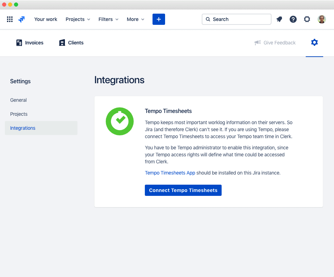Click the search magnifier icon
Viewport: 334px width, 277px height.
[208, 19]
